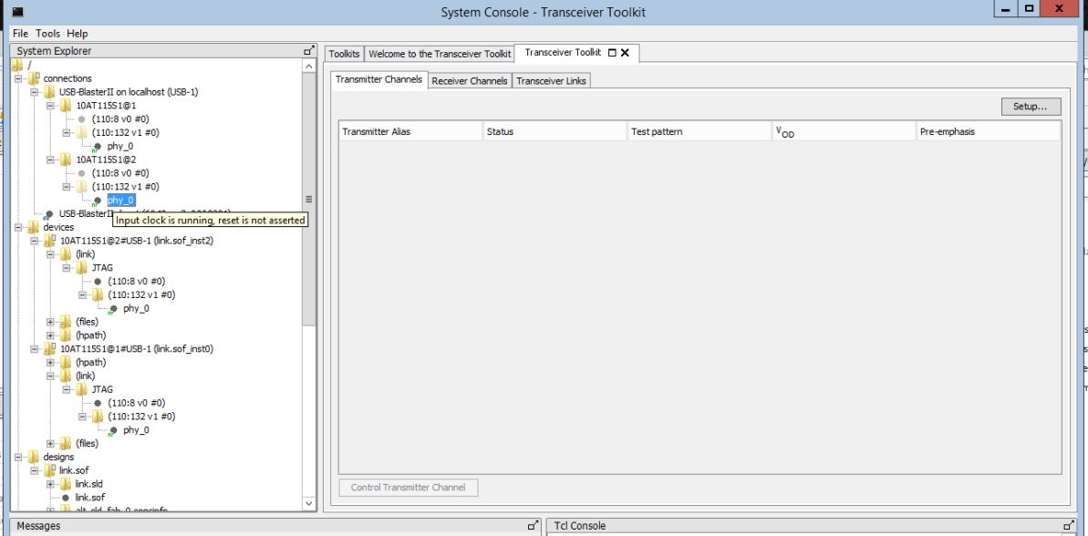Collapse the designs node
The width and height of the screenshot is (1088, 536).
click(18, 457)
